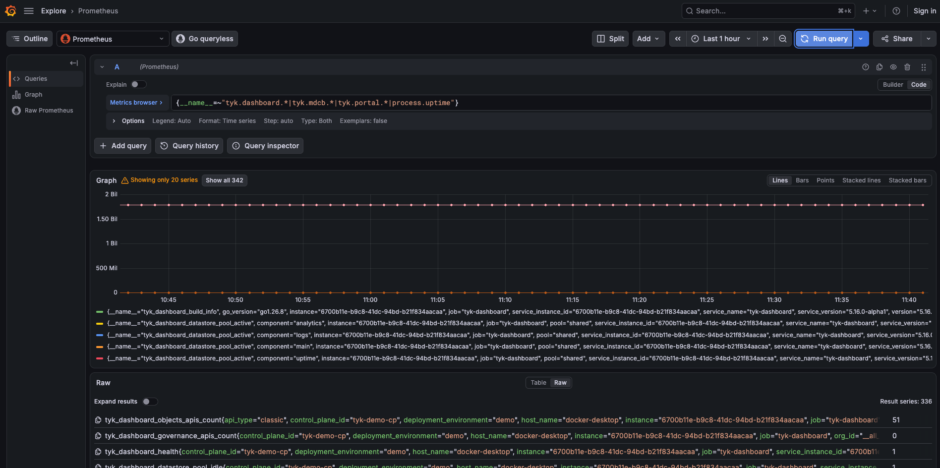
Task: Open Run query interval dropdown arrow
Action: click(861, 39)
